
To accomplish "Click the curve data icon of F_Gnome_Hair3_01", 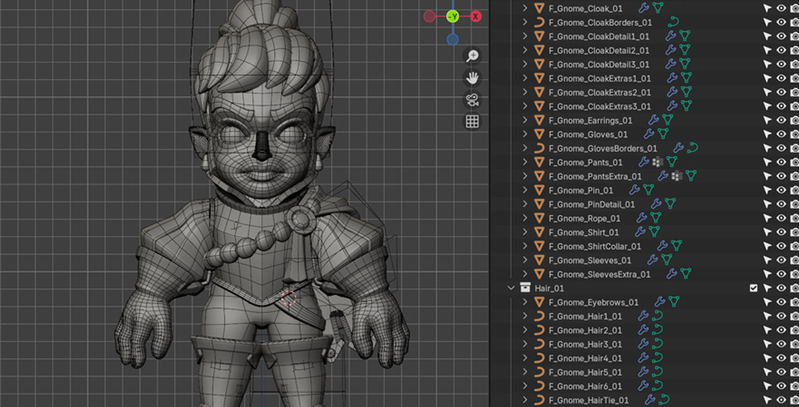I will 657,345.
